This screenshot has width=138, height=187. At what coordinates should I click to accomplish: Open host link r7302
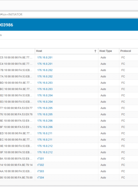[41, 165]
